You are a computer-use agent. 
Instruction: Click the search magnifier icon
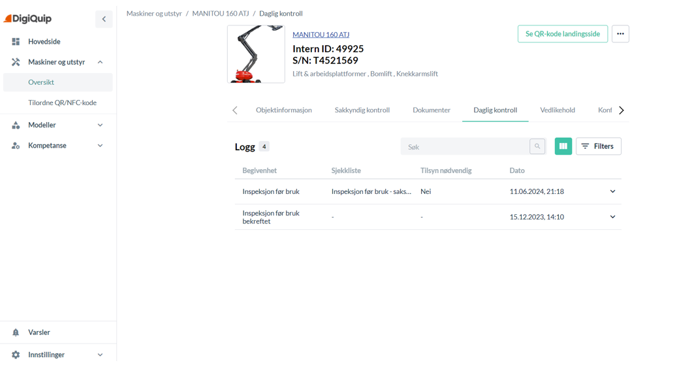[537, 146]
